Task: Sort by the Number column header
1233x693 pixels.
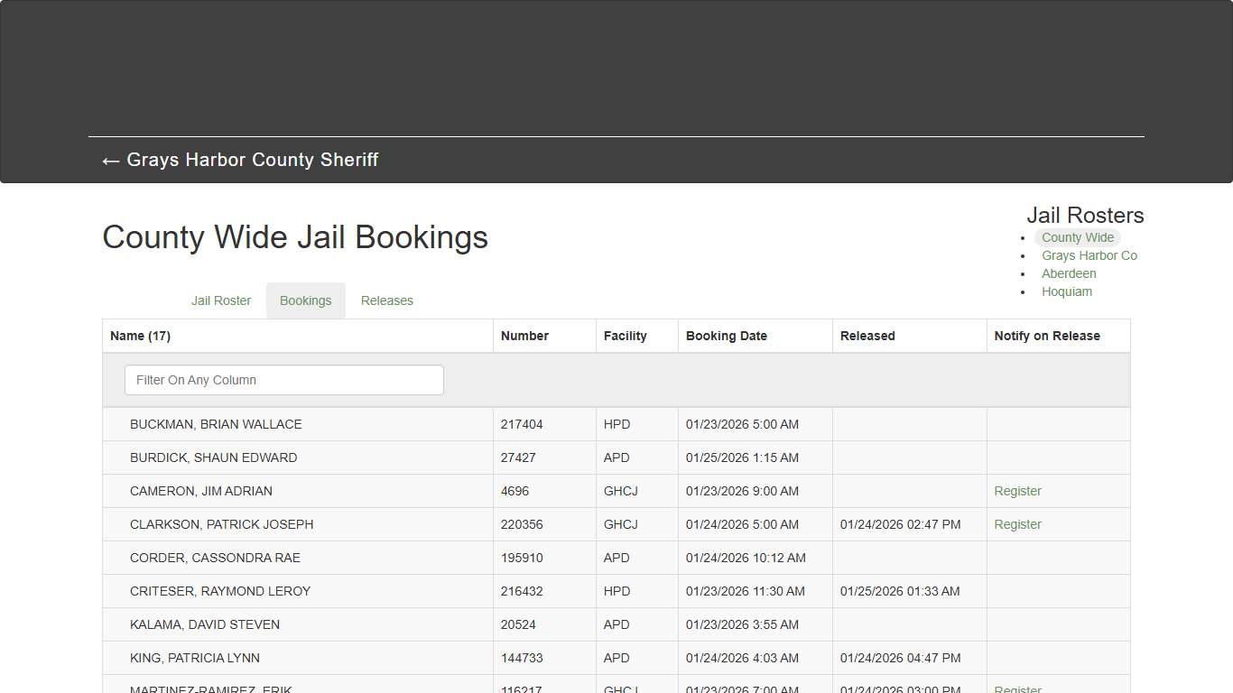Action: coord(524,335)
